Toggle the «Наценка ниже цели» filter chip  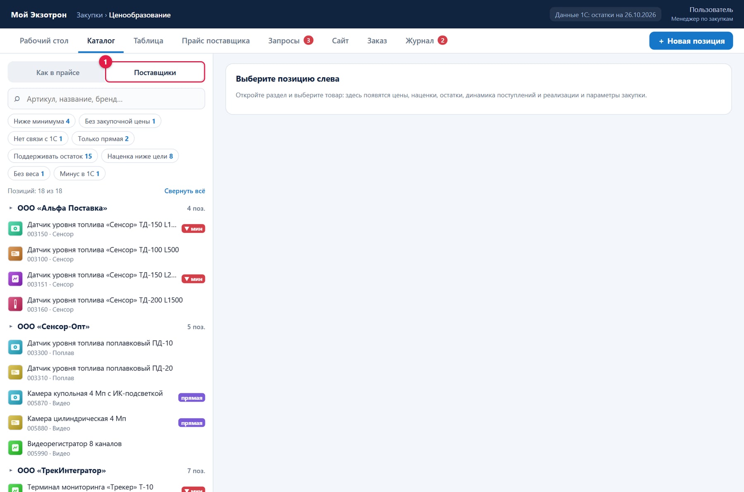click(x=140, y=156)
